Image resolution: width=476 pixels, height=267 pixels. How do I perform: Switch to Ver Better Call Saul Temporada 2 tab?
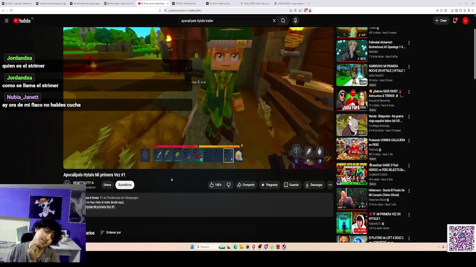click(x=51, y=3)
